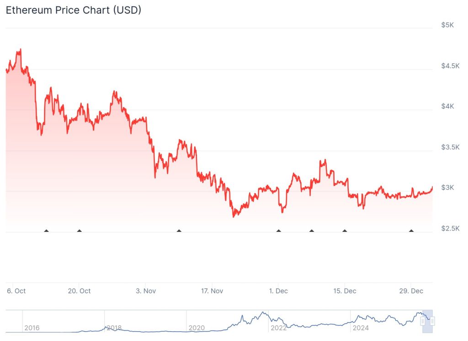Click the diamond marker between 3 and 17 Nov
Image resolution: width=468 pixels, height=341 pixels.
[x=179, y=231]
